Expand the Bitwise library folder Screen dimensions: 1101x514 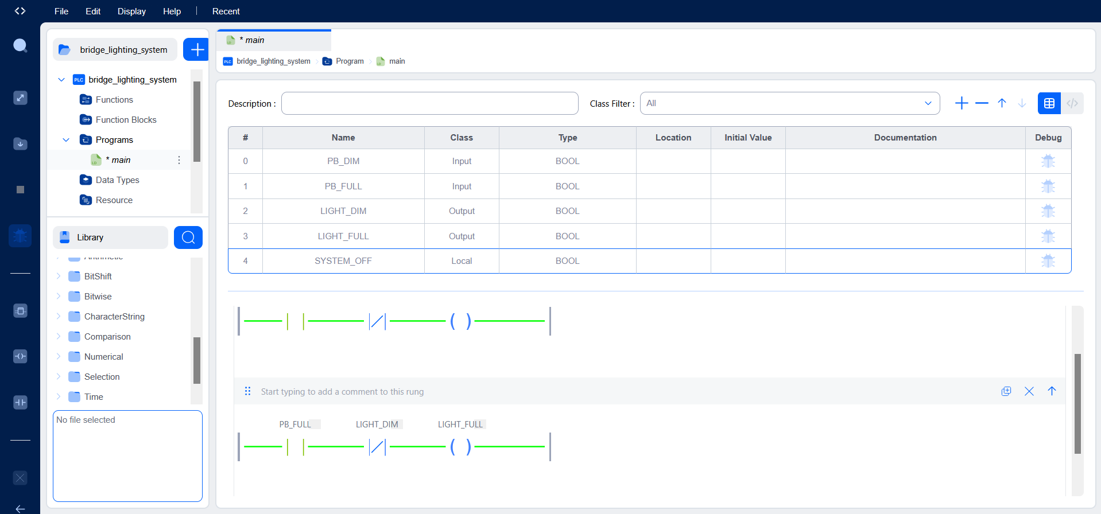59,297
